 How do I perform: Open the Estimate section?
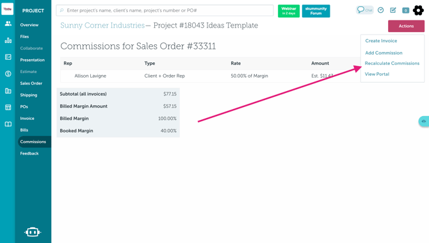click(28, 72)
